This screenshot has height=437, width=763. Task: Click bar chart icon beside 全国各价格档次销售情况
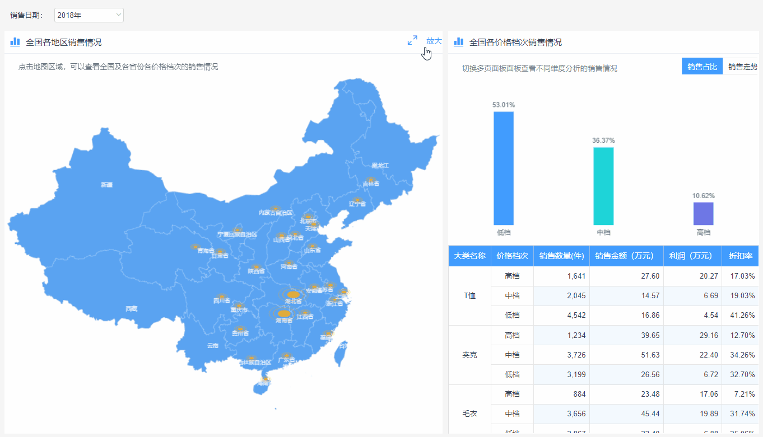(x=459, y=42)
